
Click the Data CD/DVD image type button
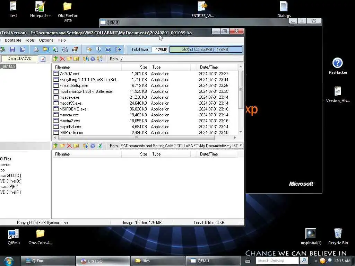coord(19,59)
